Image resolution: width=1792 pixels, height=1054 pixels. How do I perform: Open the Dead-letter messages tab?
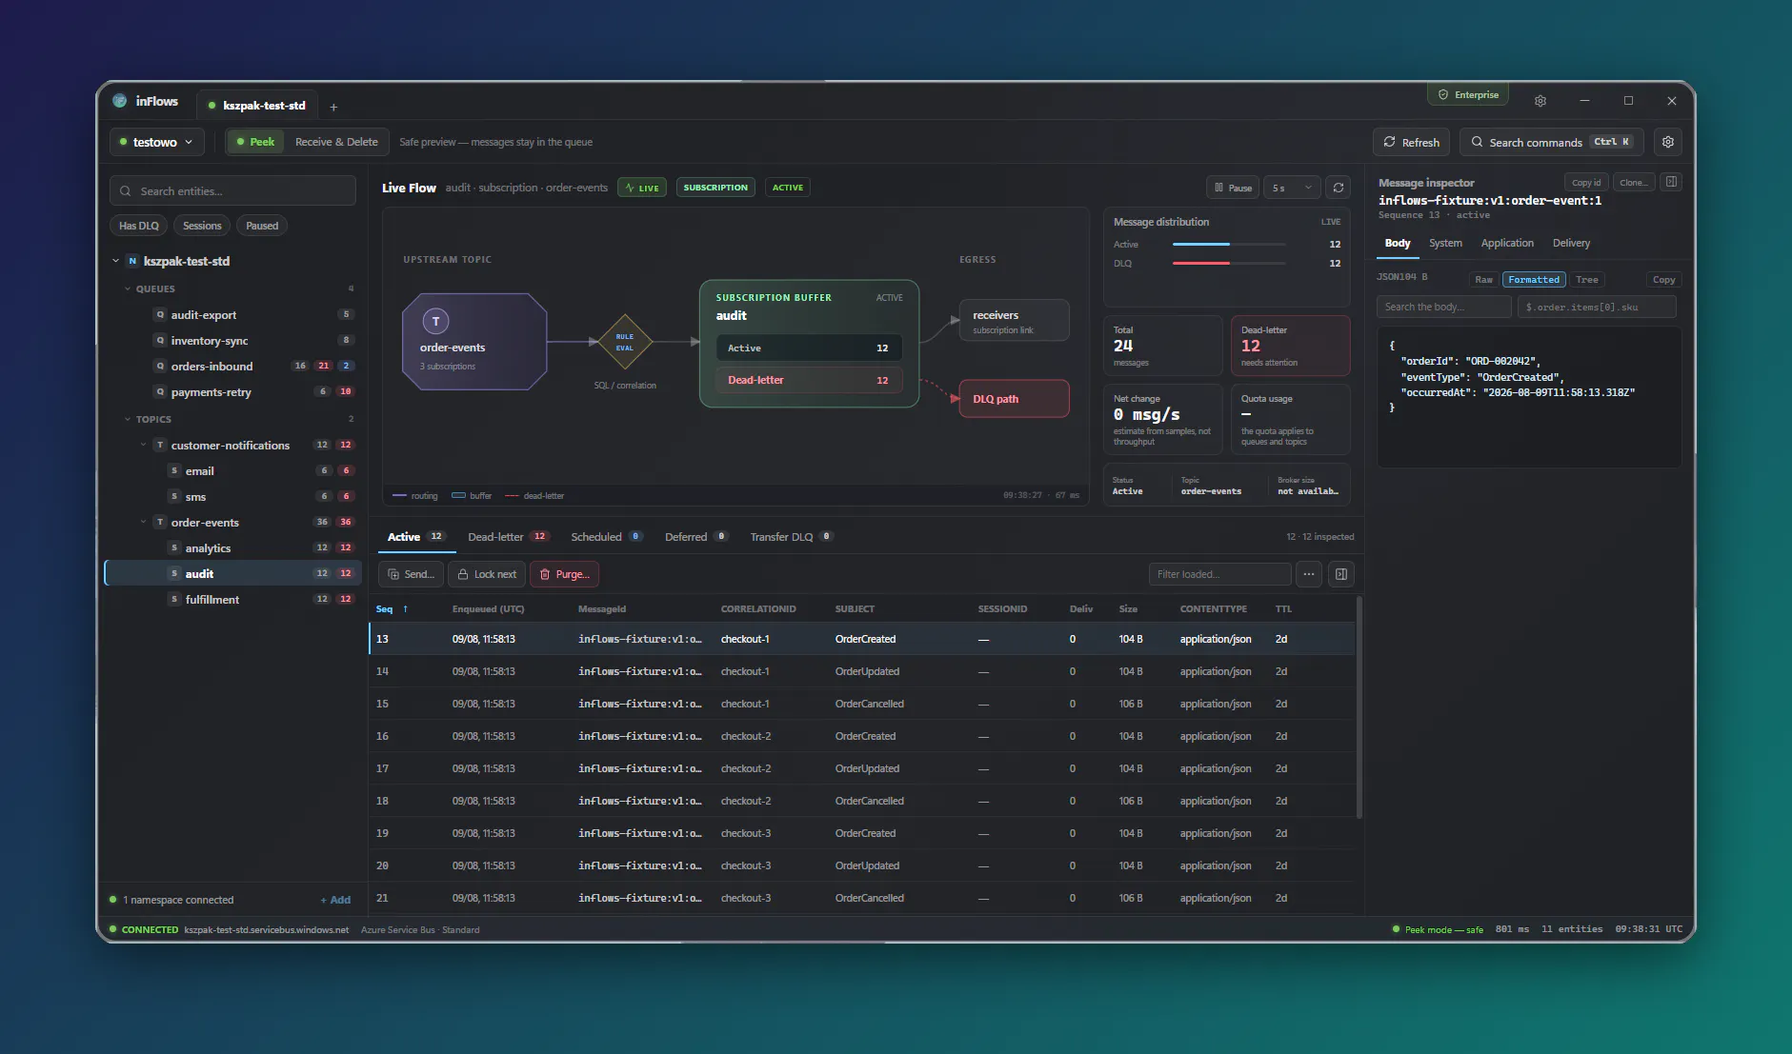coord(508,537)
